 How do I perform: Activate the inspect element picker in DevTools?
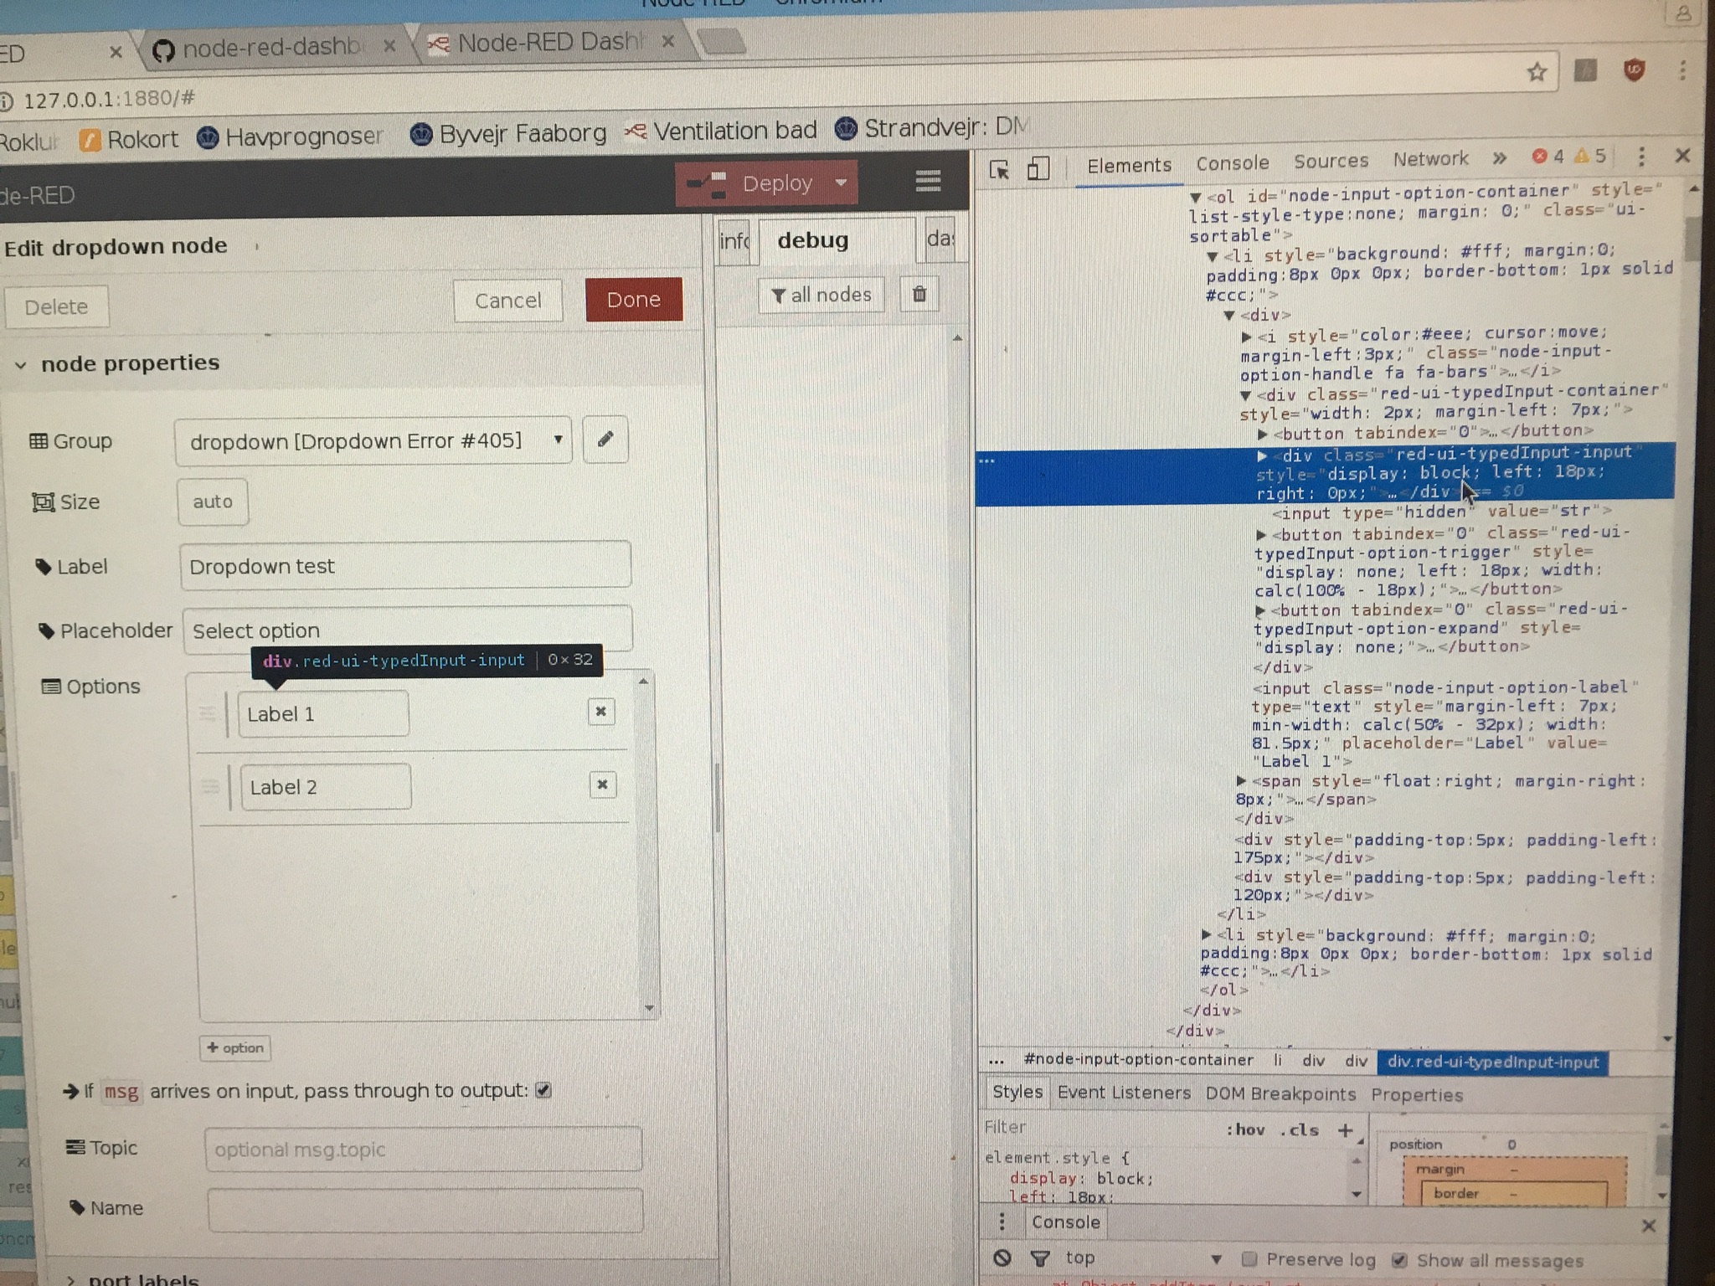pos(998,170)
